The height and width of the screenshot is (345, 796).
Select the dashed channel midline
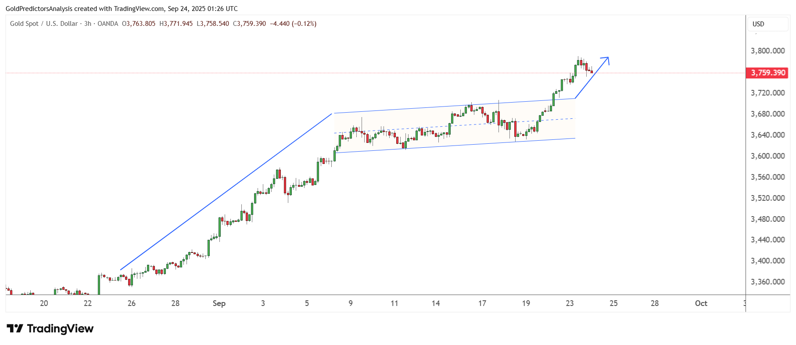click(454, 125)
